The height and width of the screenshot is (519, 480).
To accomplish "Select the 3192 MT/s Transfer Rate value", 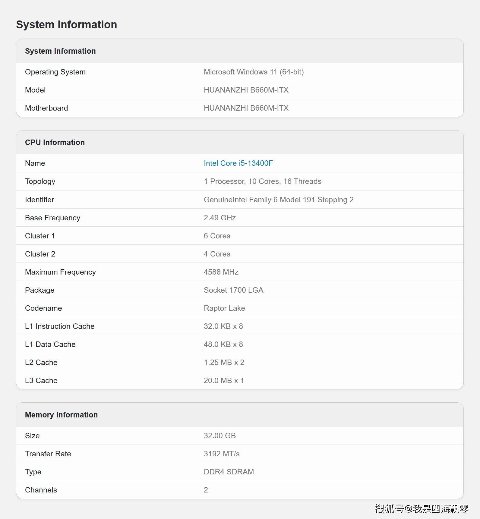I will (222, 454).
